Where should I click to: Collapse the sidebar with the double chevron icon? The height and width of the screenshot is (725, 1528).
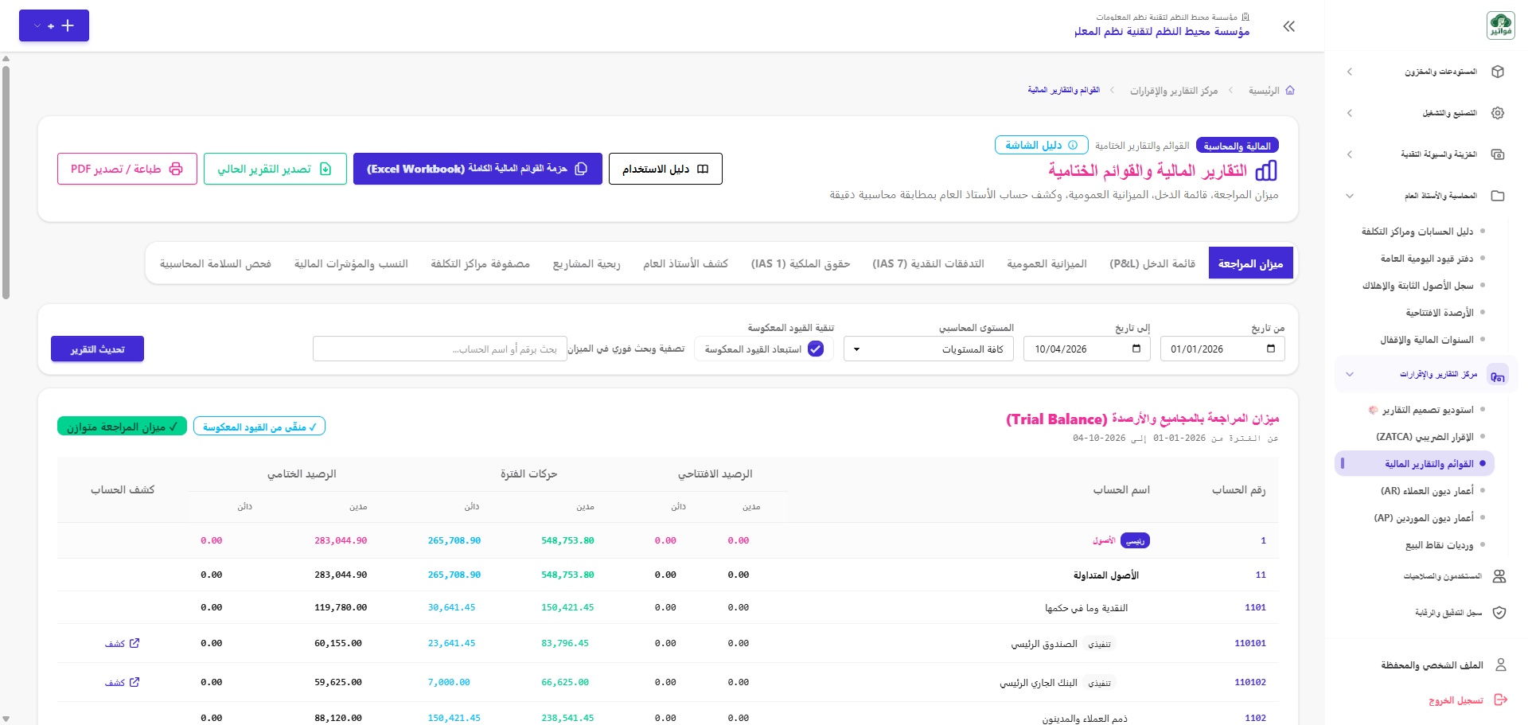pos(1289,26)
